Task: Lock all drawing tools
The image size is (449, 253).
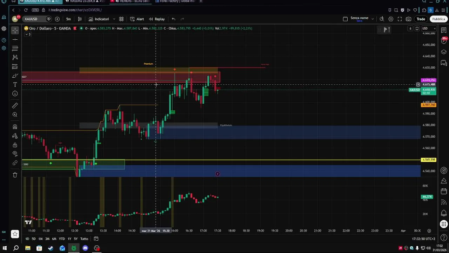Action: (x=15, y=145)
